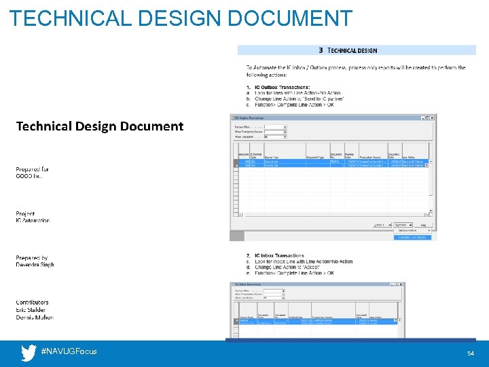489x367 pixels.
Task: Click the scroll-left arrow of Outbox horizontal scrollbar
Action: (x=240, y=215)
